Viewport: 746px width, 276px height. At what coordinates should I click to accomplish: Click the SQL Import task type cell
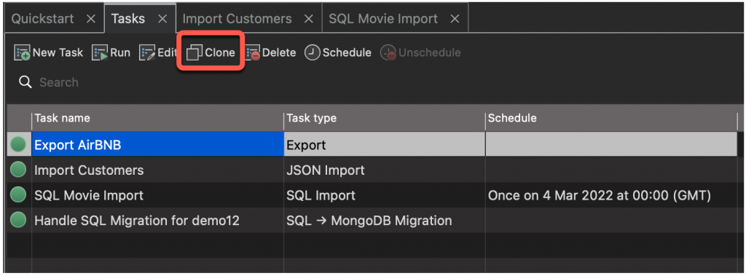tap(385, 195)
